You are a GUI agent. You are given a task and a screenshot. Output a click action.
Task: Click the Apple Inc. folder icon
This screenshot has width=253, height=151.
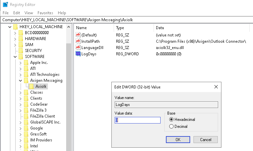point(26,63)
